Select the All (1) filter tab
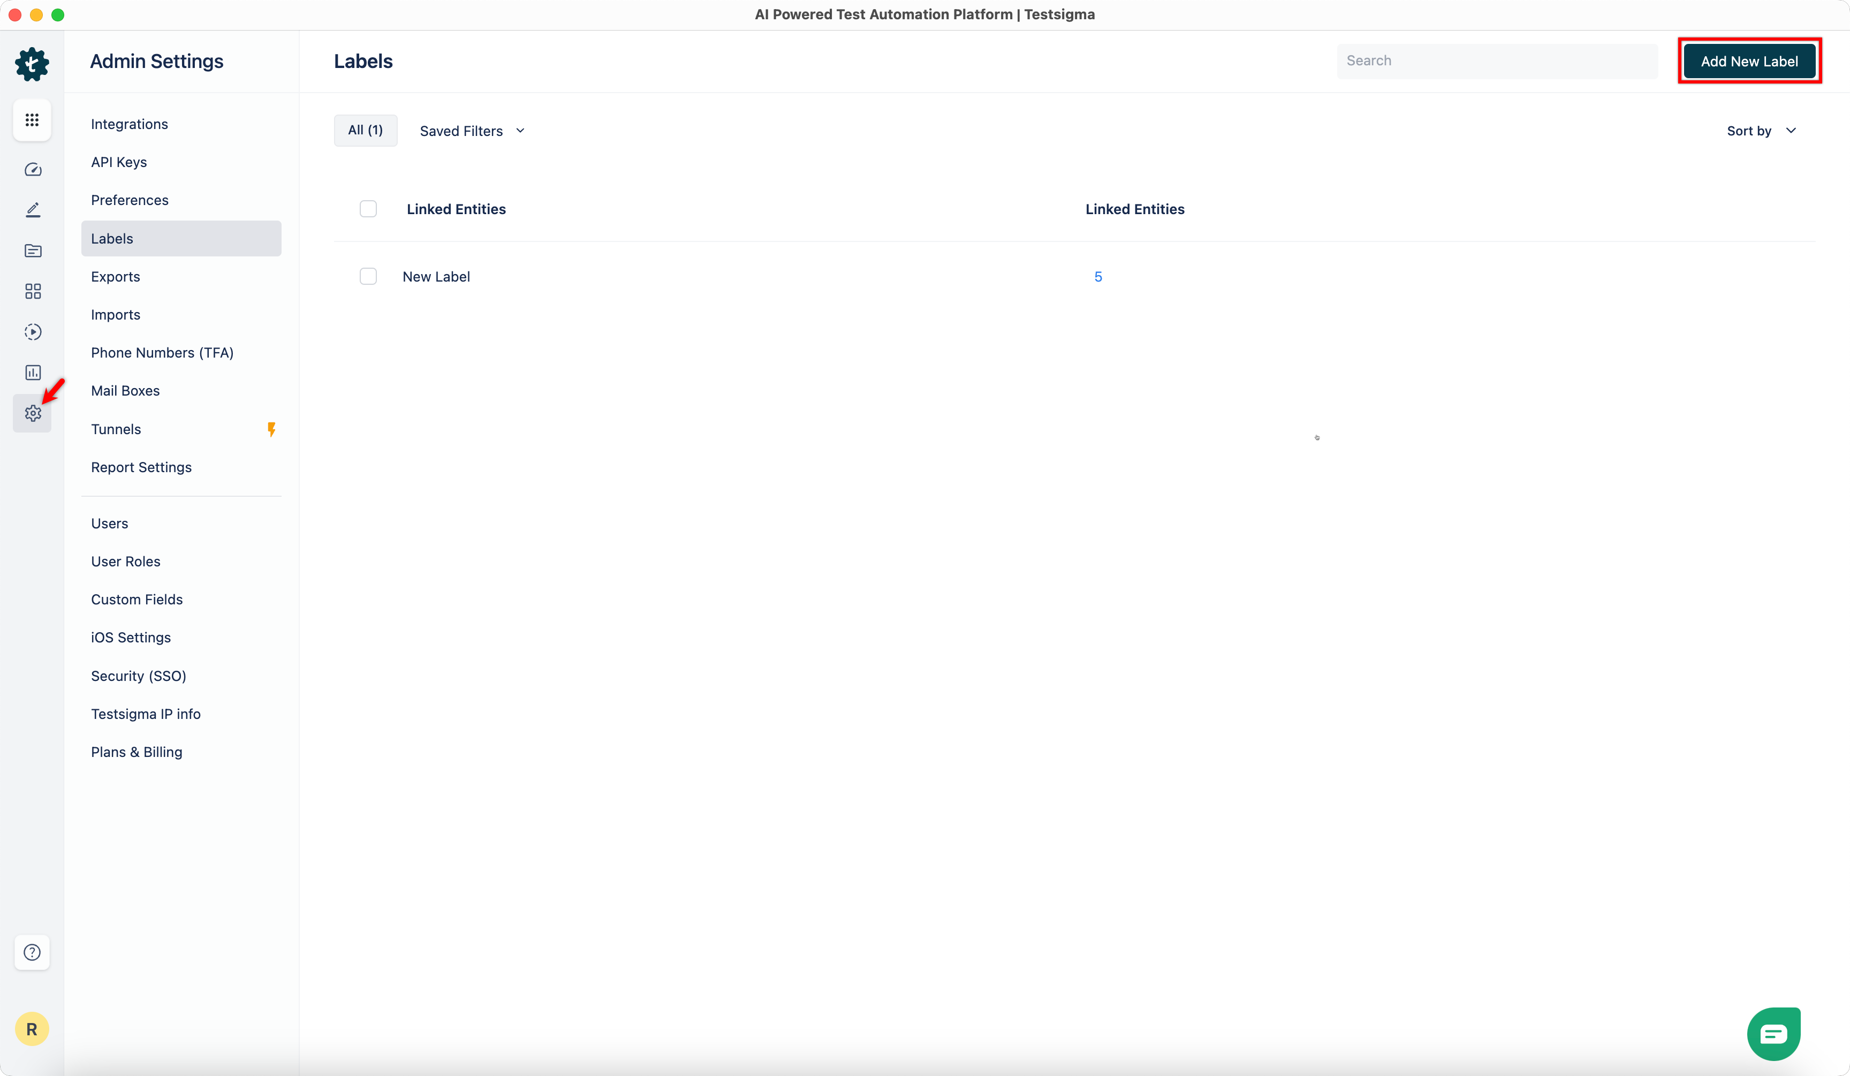Screen dimensions: 1850x1076 pyautogui.click(x=365, y=130)
